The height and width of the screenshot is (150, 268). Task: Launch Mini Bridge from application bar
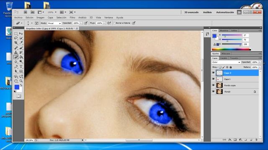click(32, 12)
